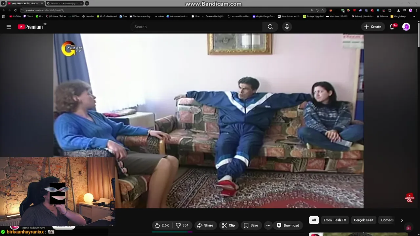Click the Abone Ol subscribe watermark
Image resolution: width=420 pixels, height=236 pixels.
click(409, 198)
